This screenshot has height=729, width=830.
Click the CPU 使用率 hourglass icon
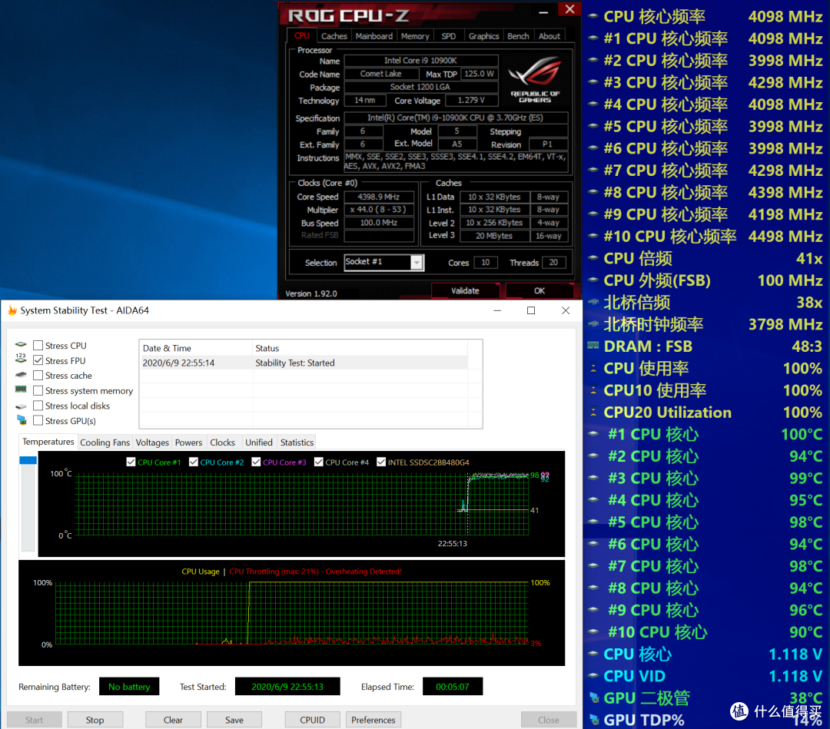point(593,368)
